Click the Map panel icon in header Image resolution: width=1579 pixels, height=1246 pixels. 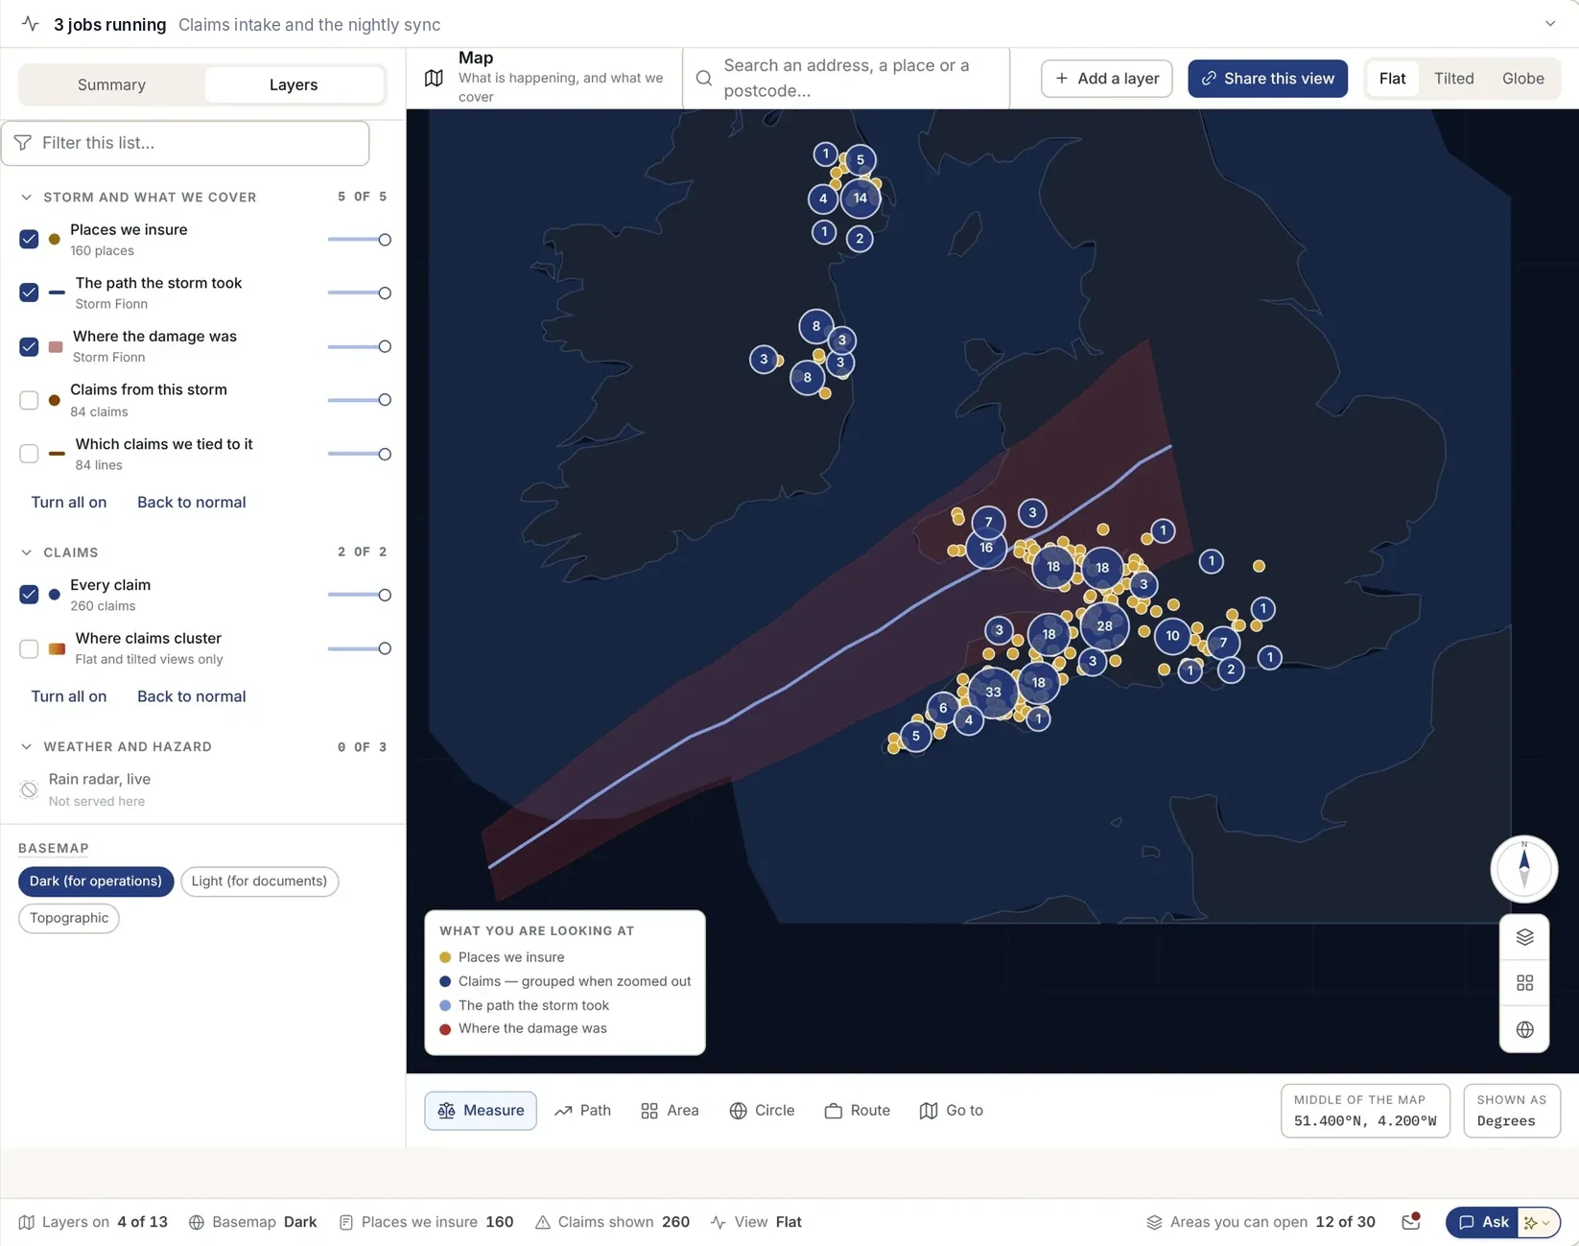pyautogui.click(x=434, y=78)
